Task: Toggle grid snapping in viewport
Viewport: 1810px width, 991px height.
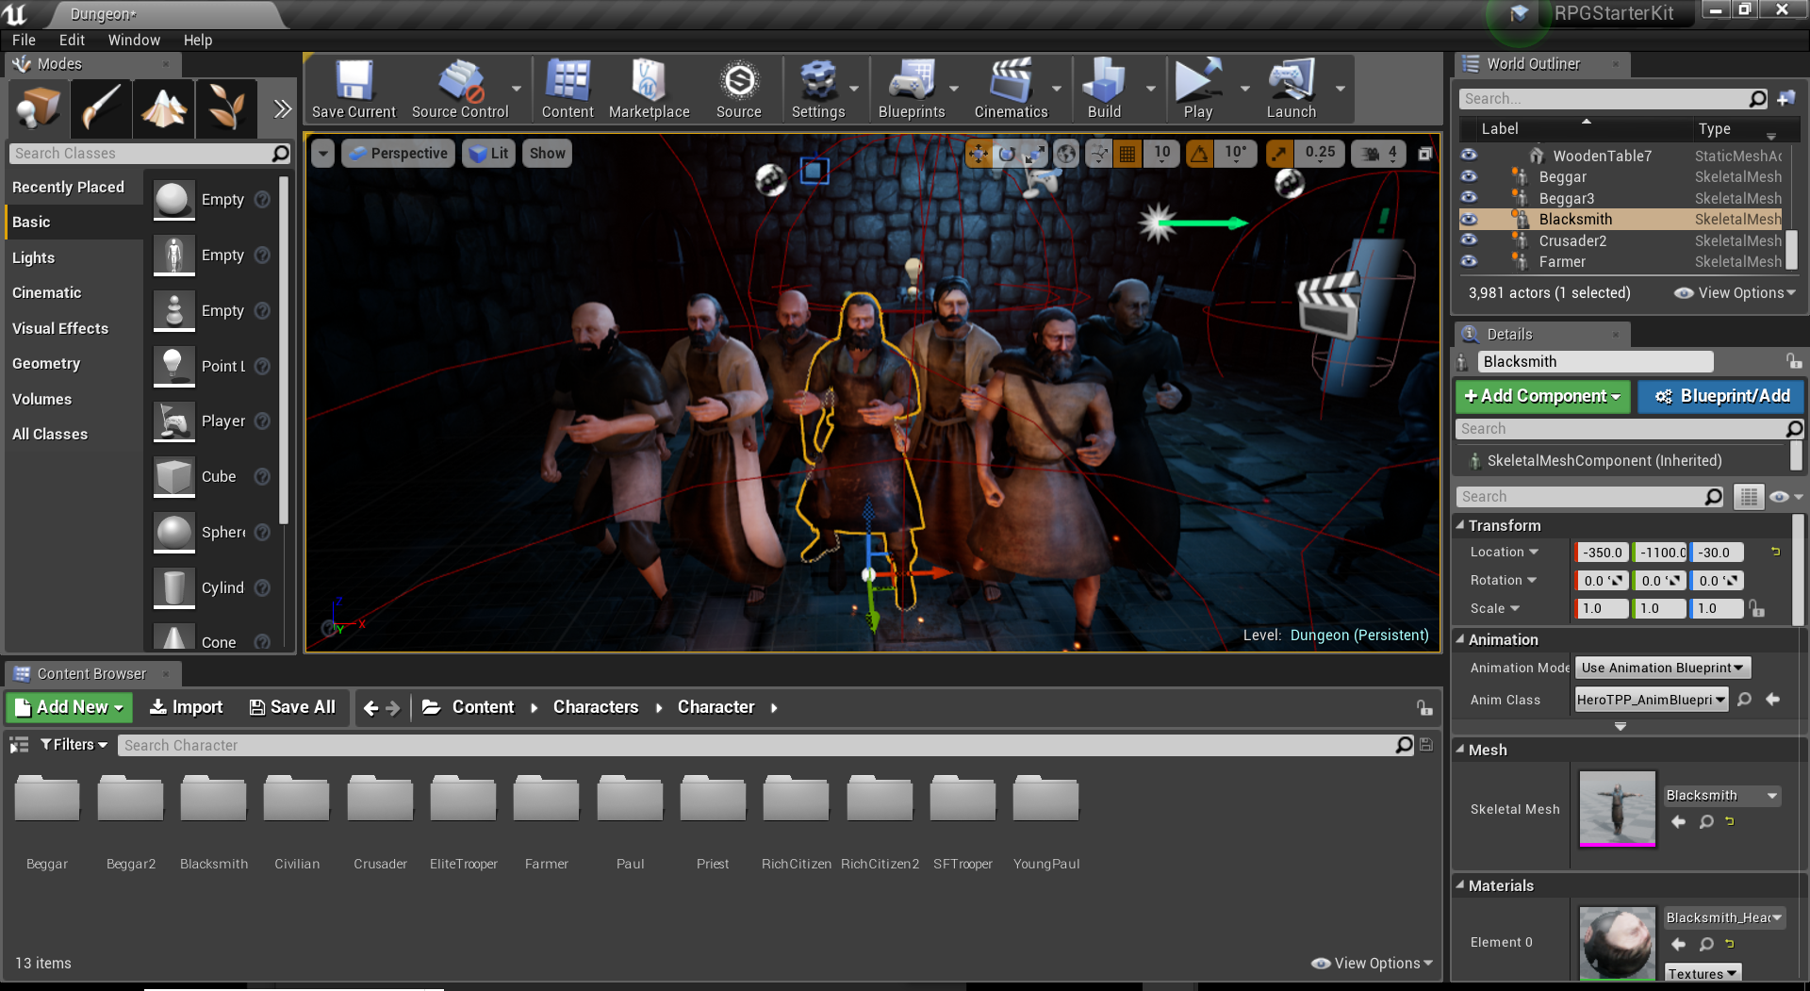Action: [x=1127, y=154]
